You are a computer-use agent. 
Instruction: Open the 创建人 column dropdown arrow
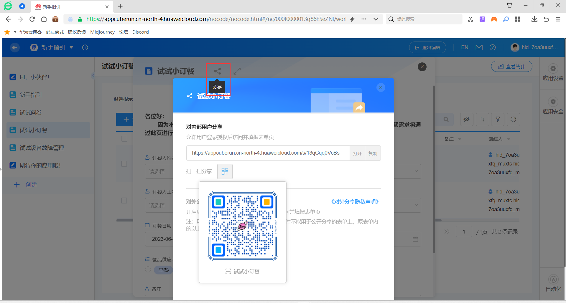pyautogui.click(x=509, y=139)
